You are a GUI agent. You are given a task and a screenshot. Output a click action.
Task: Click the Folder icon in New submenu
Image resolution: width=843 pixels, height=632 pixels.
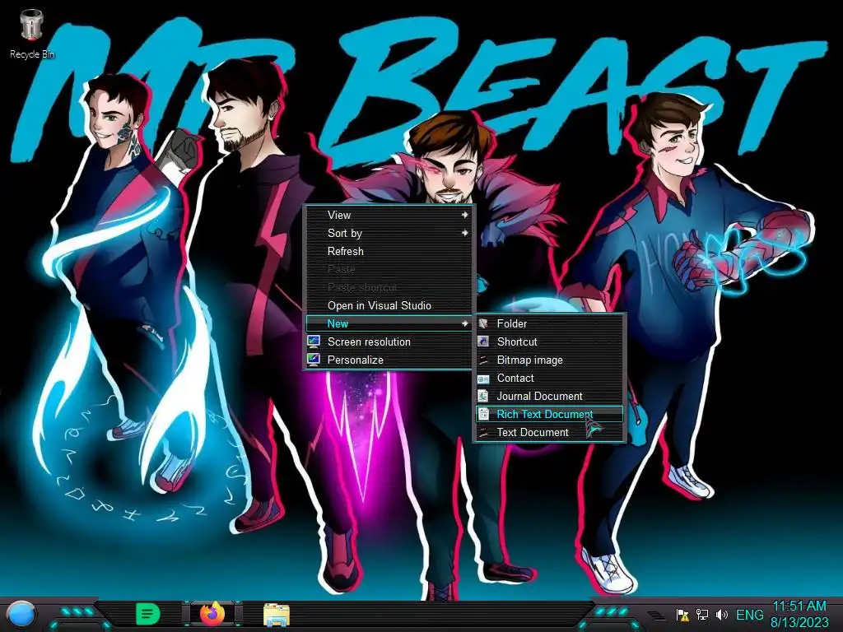tap(483, 323)
